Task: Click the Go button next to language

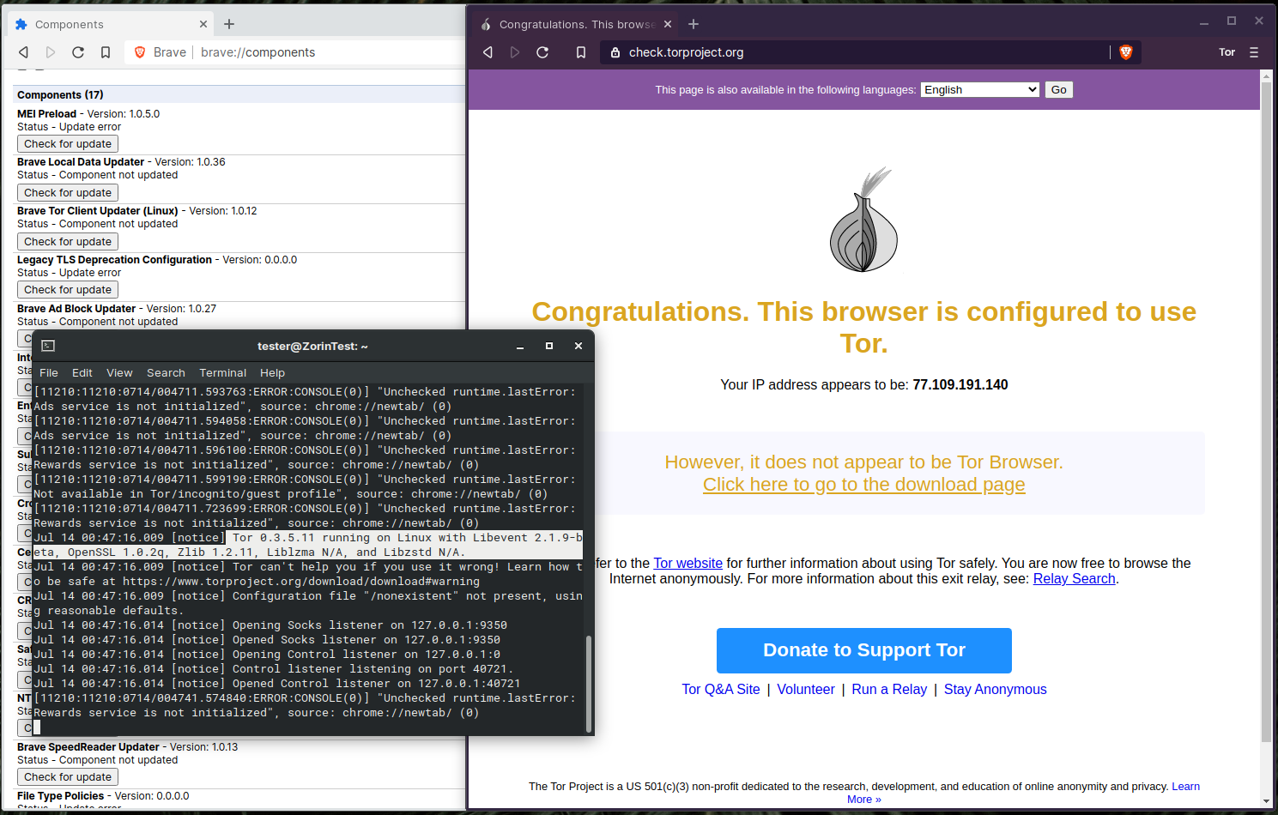Action: pyautogui.click(x=1059, y=89)
